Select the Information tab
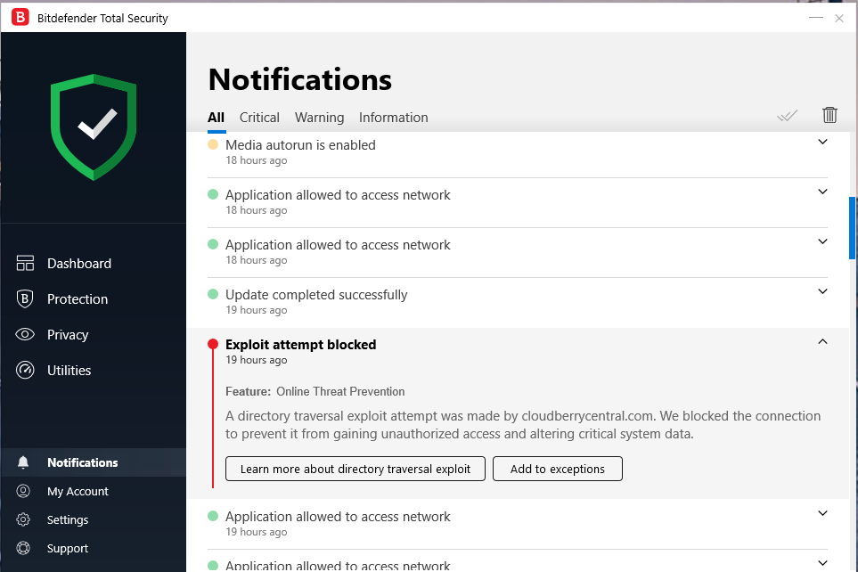Screen dimensions: 858x572 tap(393, 118)
